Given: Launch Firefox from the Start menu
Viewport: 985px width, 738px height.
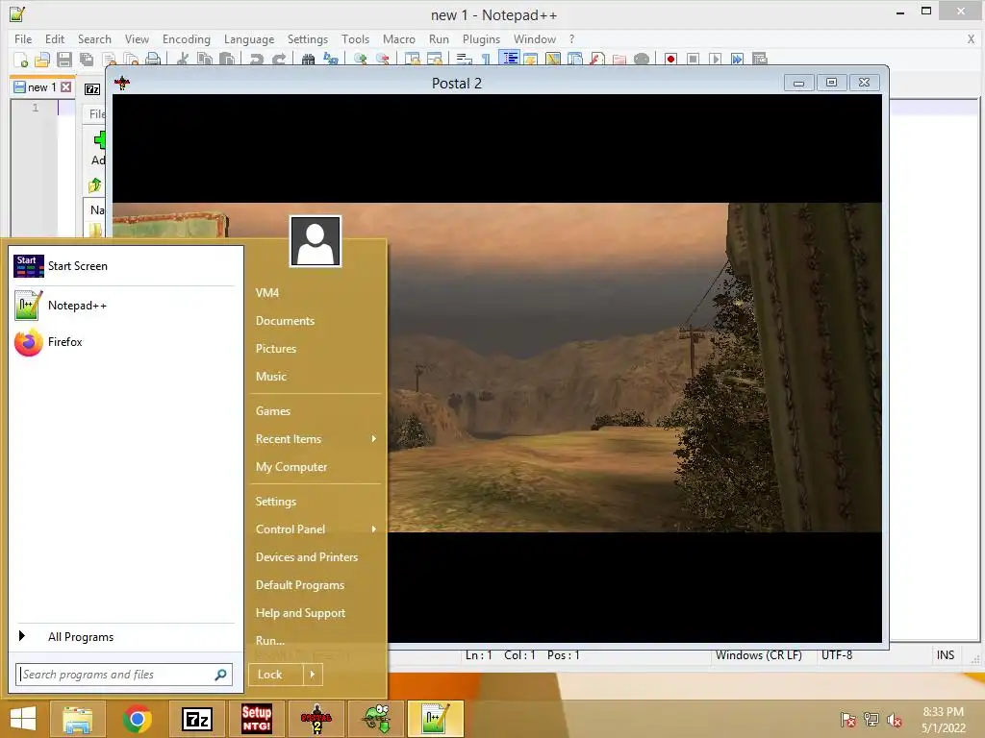Looking at the screenshot, I should tap(126, 342).
